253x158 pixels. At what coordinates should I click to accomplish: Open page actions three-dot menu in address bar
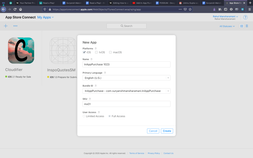[x=180, y=9]
